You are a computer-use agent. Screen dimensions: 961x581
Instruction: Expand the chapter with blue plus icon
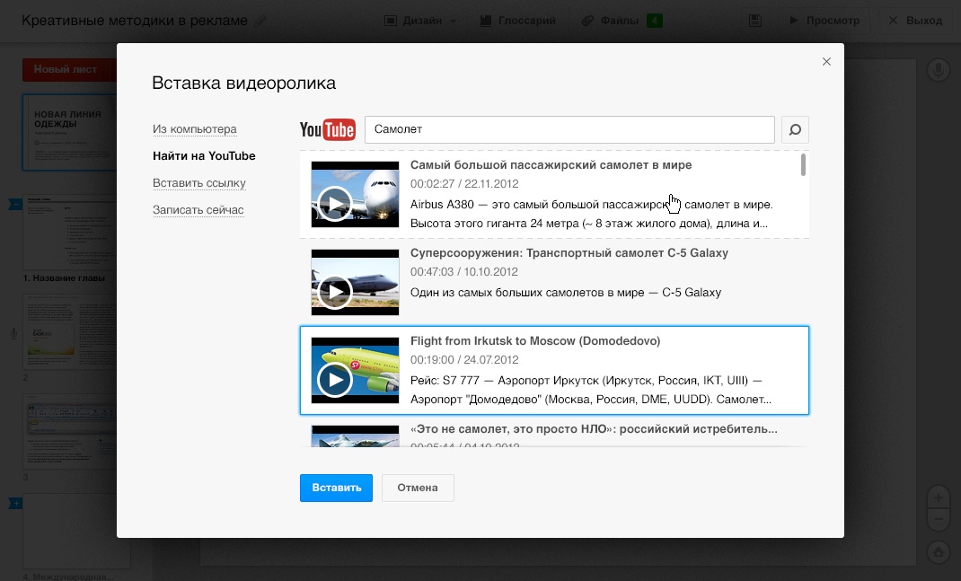click(x=15, y=504)
